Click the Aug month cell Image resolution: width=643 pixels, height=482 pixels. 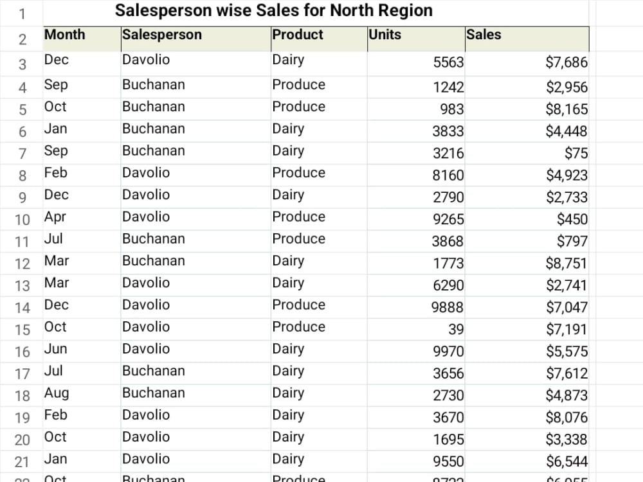pos(82,395)
